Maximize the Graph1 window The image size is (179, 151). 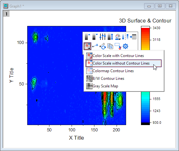tap(160, 6)
